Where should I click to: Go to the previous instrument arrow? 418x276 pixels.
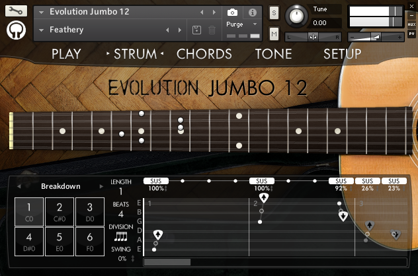(x=202, y=13)
